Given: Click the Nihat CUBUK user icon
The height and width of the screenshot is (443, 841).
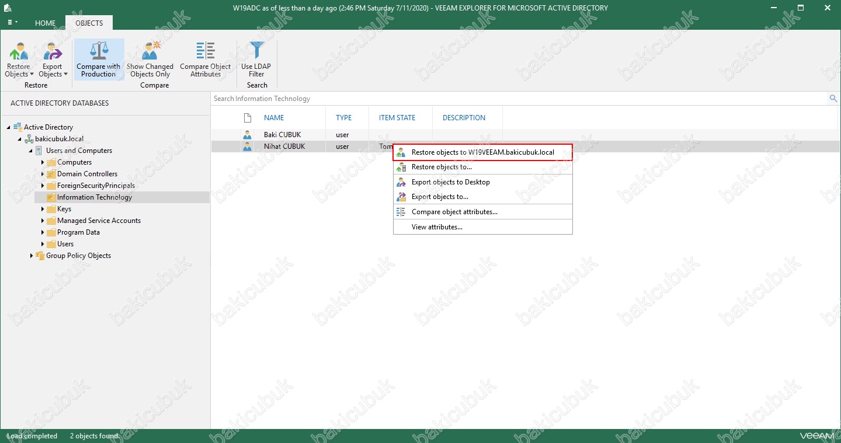Looking at the screenshot, I should tap(247, 146).
